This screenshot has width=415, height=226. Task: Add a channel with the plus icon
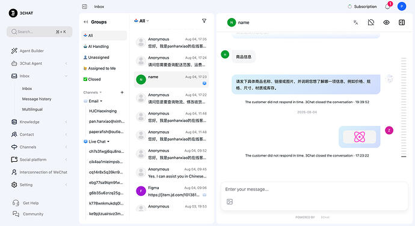tap(122, 92)
